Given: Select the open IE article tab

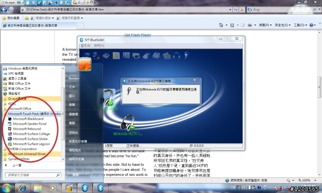Looking at the screenshot, I should [39, 26].
